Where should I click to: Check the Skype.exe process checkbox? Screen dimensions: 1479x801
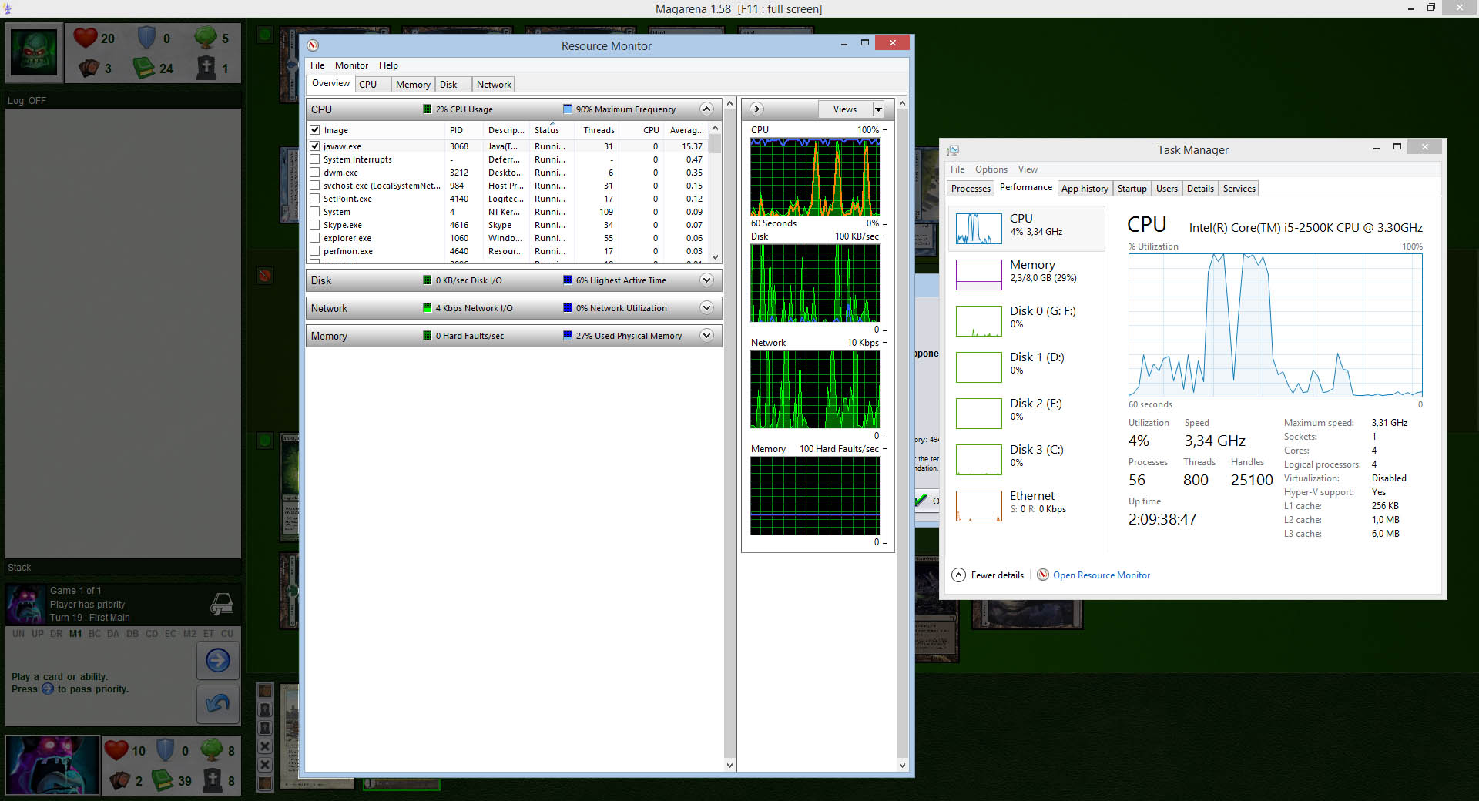(314, 225)
